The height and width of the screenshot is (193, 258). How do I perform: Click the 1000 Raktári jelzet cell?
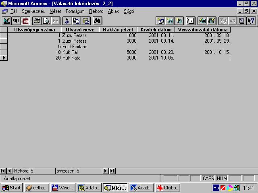[118, 35]
